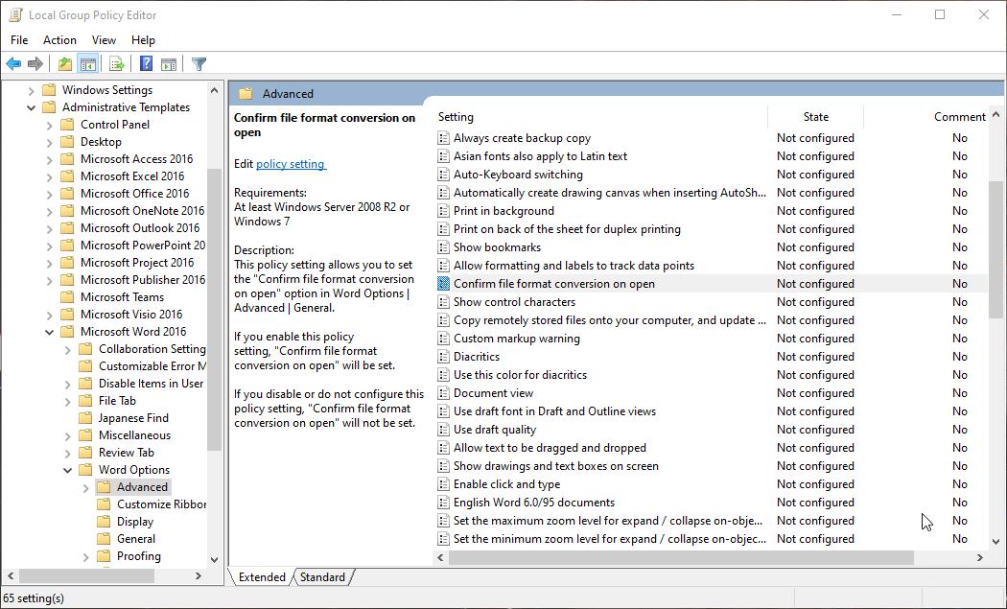Click the Export List toolbar icon
This screenshot has width=1007, height=609.
pyautogui.click(x=116, y=63)
